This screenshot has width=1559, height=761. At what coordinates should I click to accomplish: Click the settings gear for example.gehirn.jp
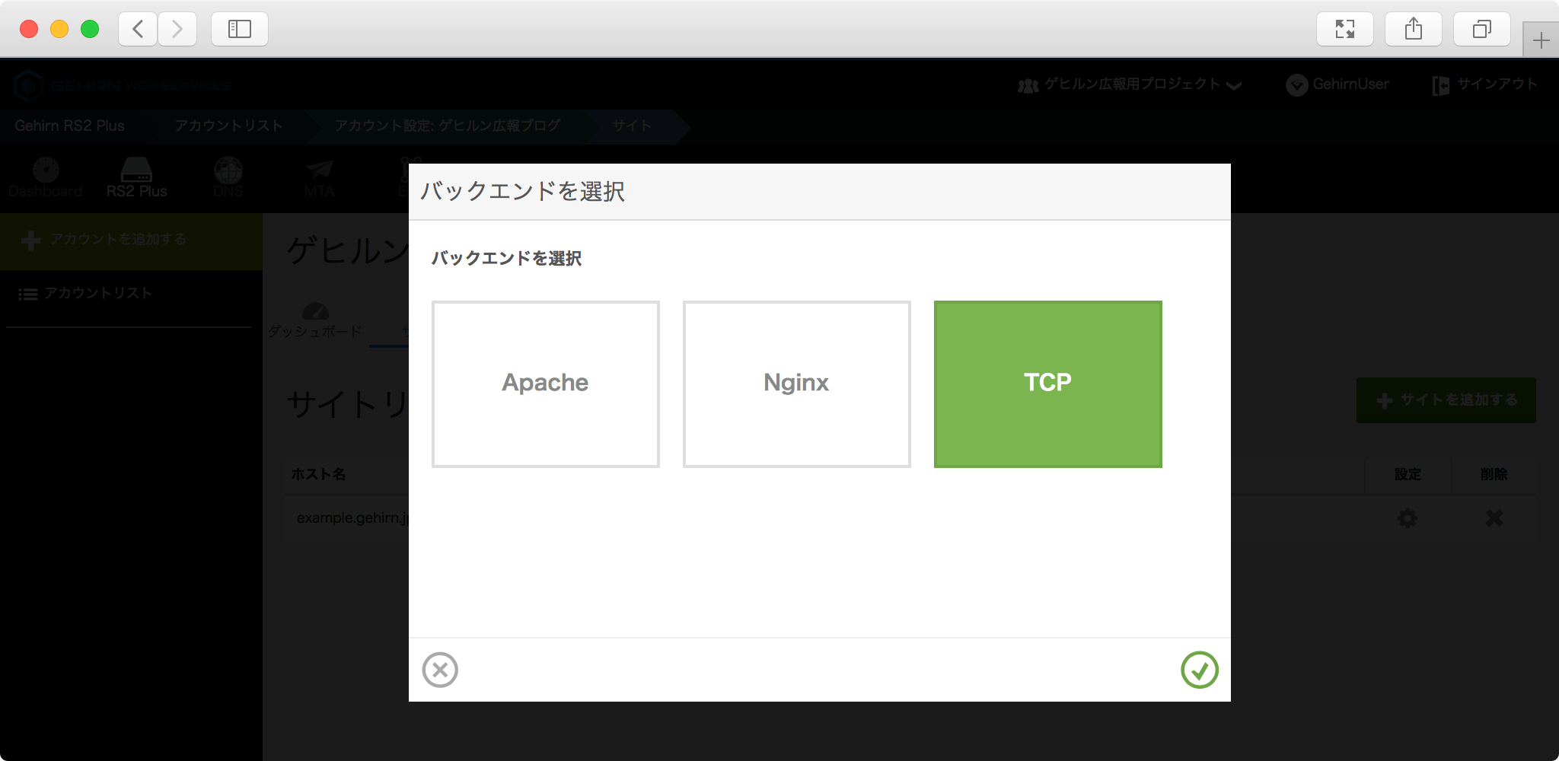coord(1408,518)
